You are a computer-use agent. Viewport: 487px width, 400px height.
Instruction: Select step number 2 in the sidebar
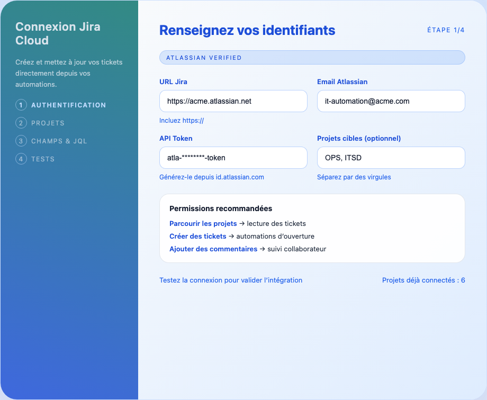pyautogui.click(x=21, y=123)
